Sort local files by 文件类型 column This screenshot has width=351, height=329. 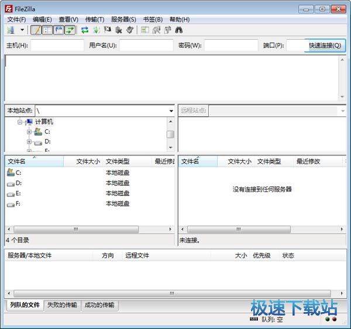tap(118, 161)
